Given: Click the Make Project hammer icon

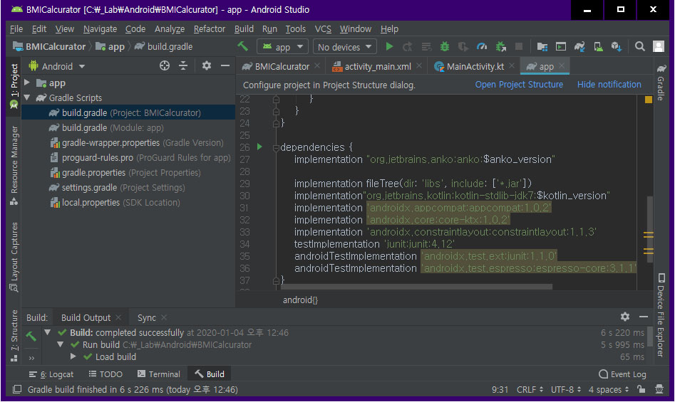Looking at the screenshot, I should pyautogui.click(x=243, y=46).
